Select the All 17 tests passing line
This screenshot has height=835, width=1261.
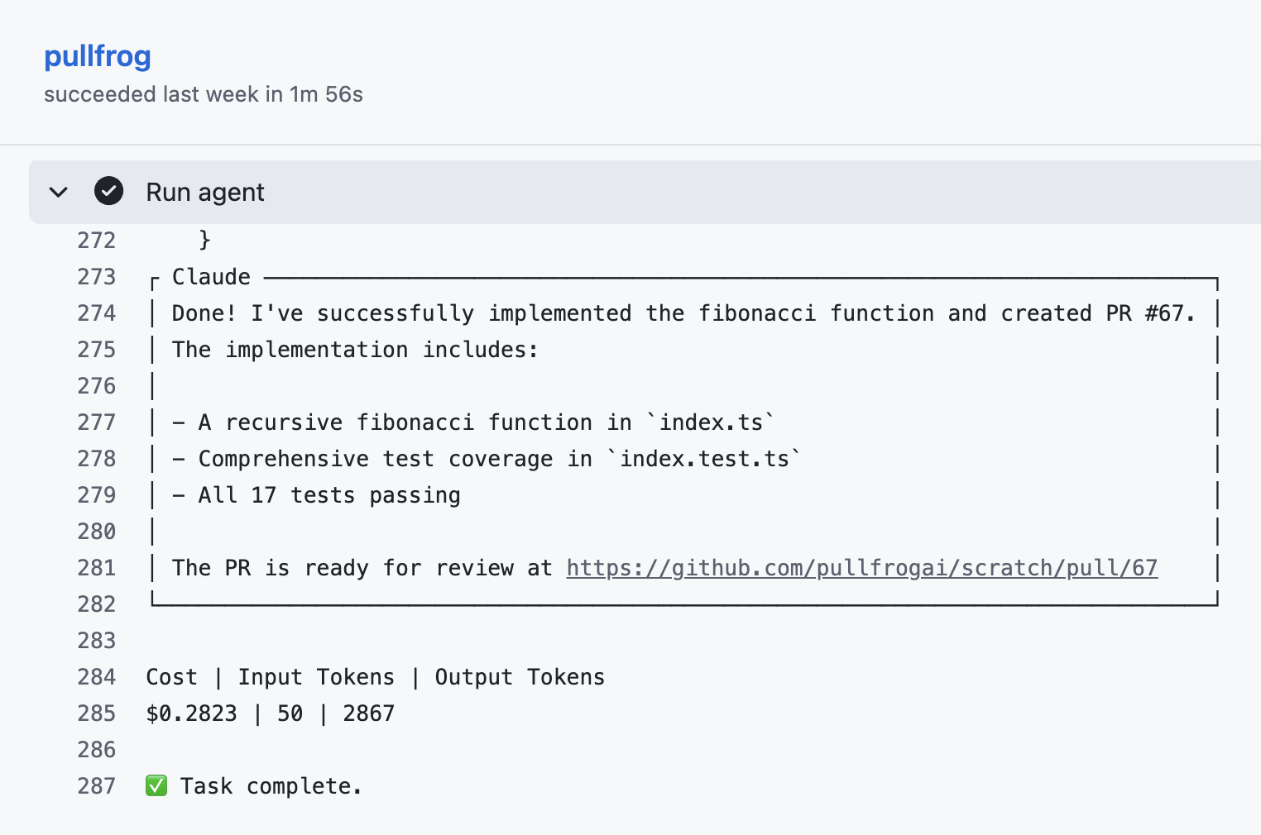(328, 494)
